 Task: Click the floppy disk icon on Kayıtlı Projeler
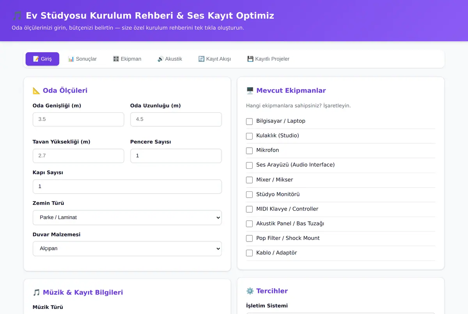pyautogui.click(x=250, y=59)
